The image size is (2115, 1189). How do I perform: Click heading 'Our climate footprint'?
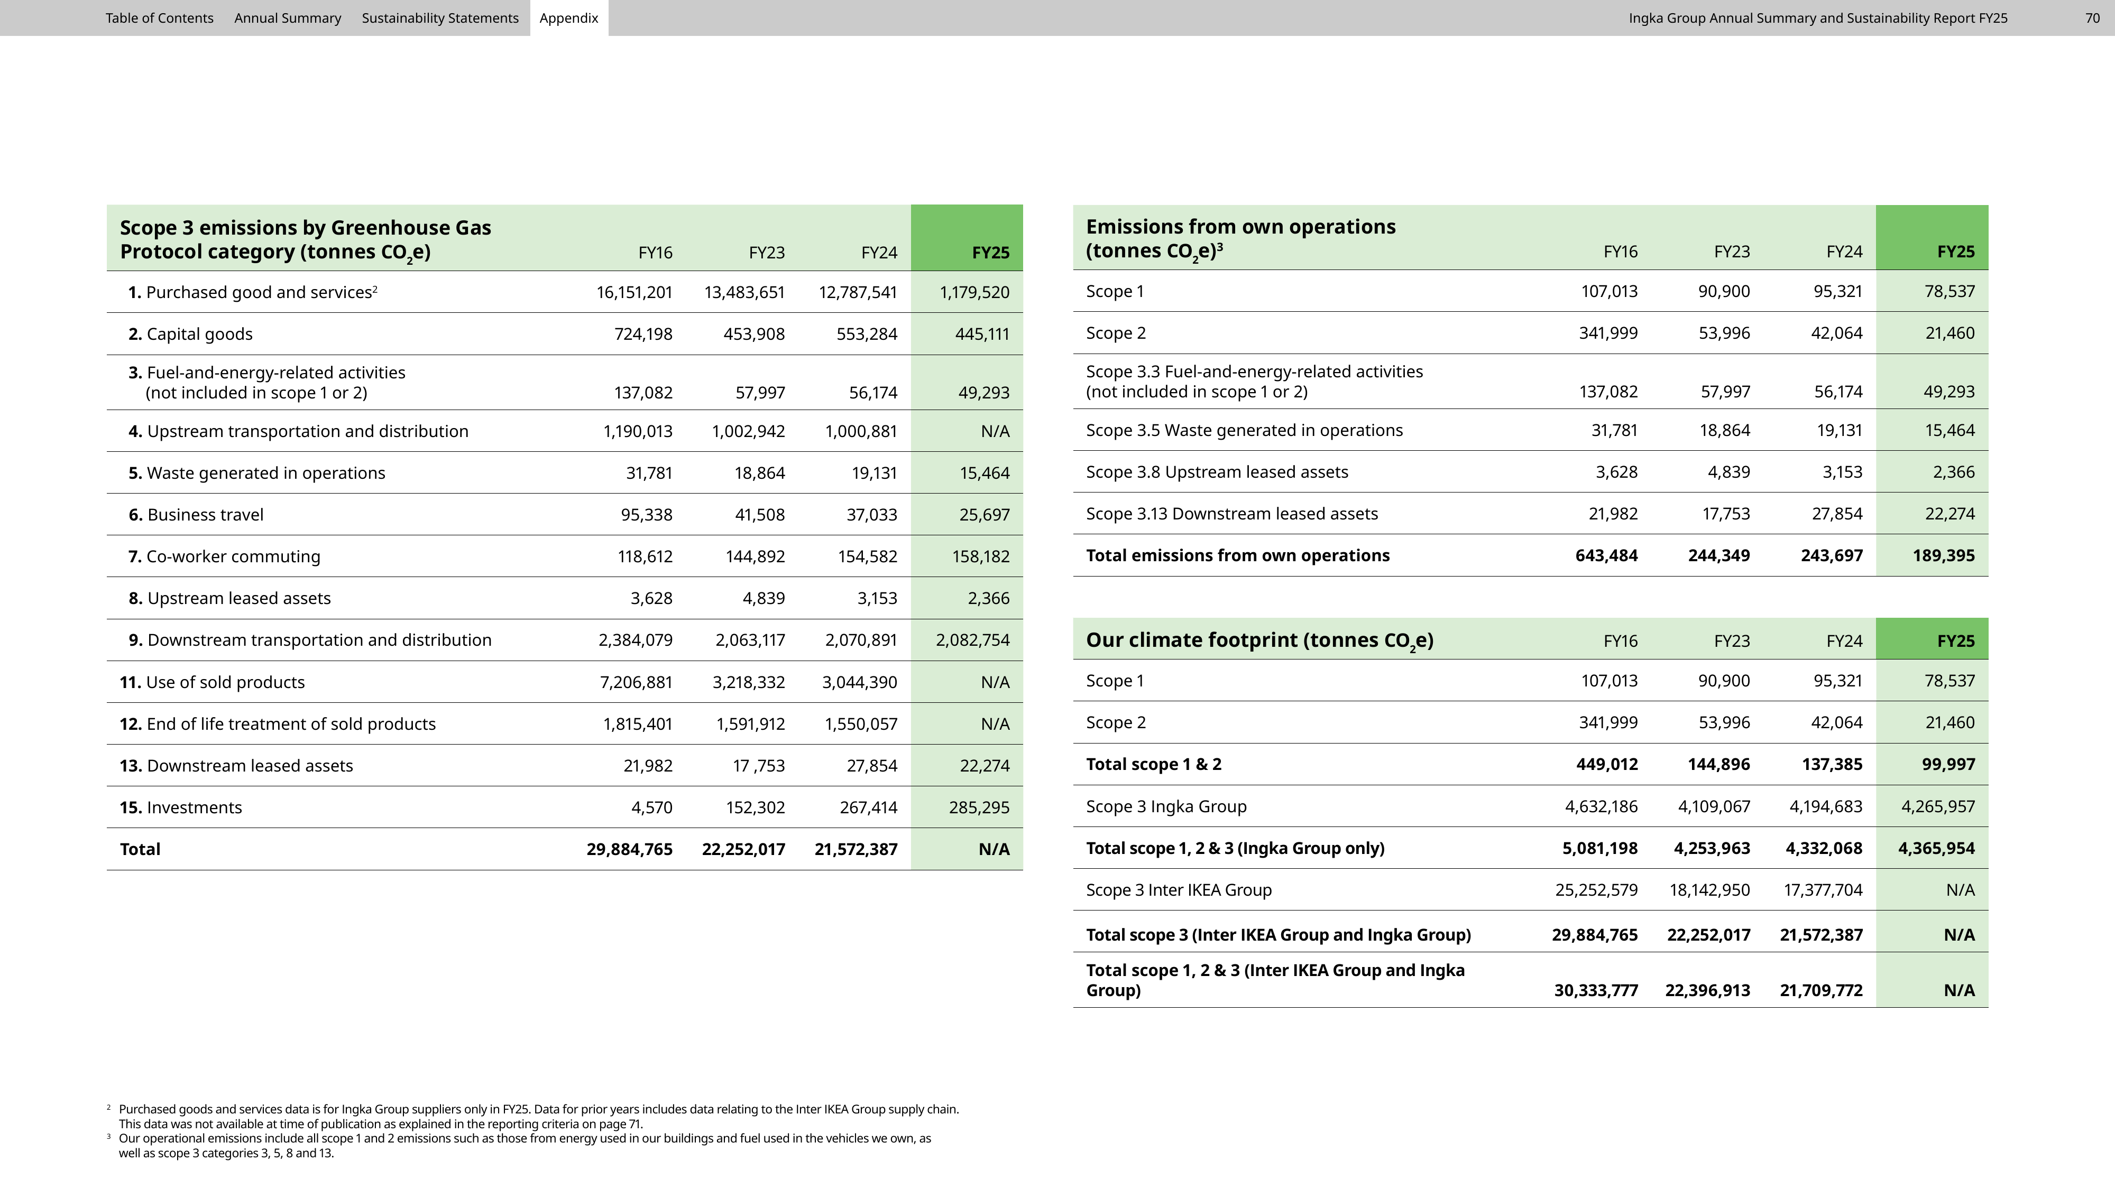[x=1259, y=641]
